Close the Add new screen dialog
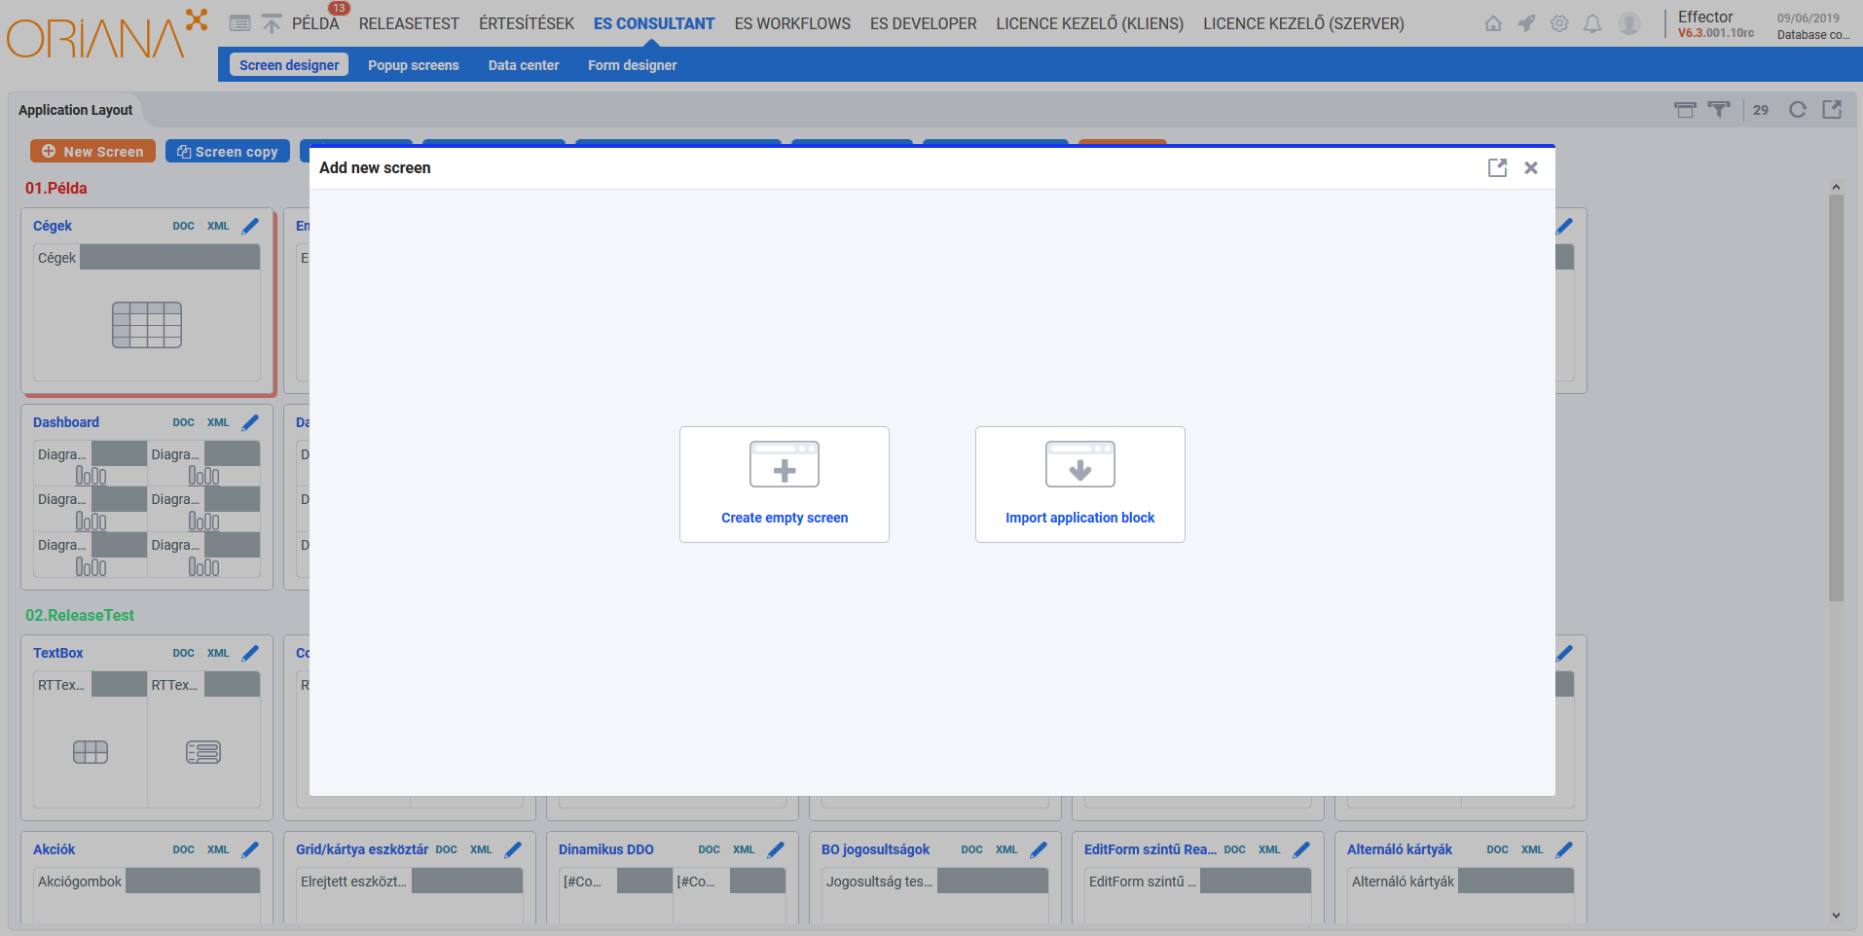Image resolution: width=1863 pixels, height=936 pixels. [1531, 168]
